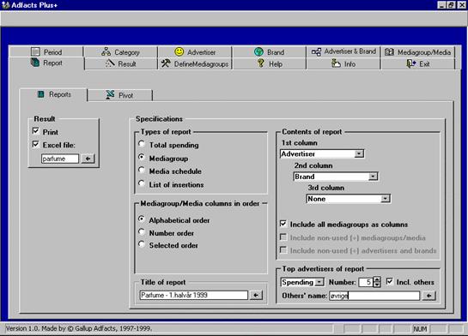Increase the Number spinner value

377,279
